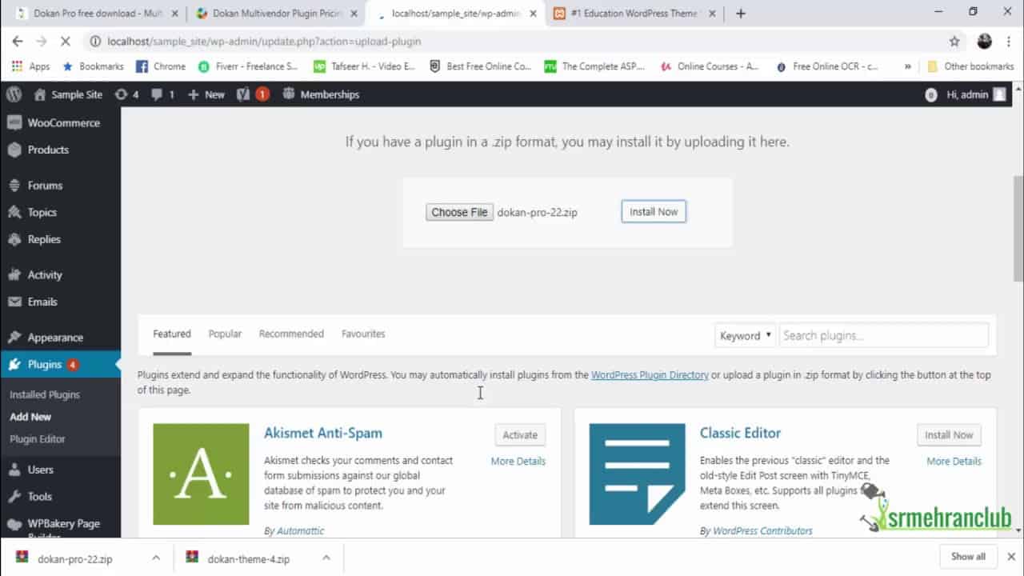The height and width of the screenshot is (576, 1024).
Task: Open Installed Plugins submenu item
Action: click(45, 394)
